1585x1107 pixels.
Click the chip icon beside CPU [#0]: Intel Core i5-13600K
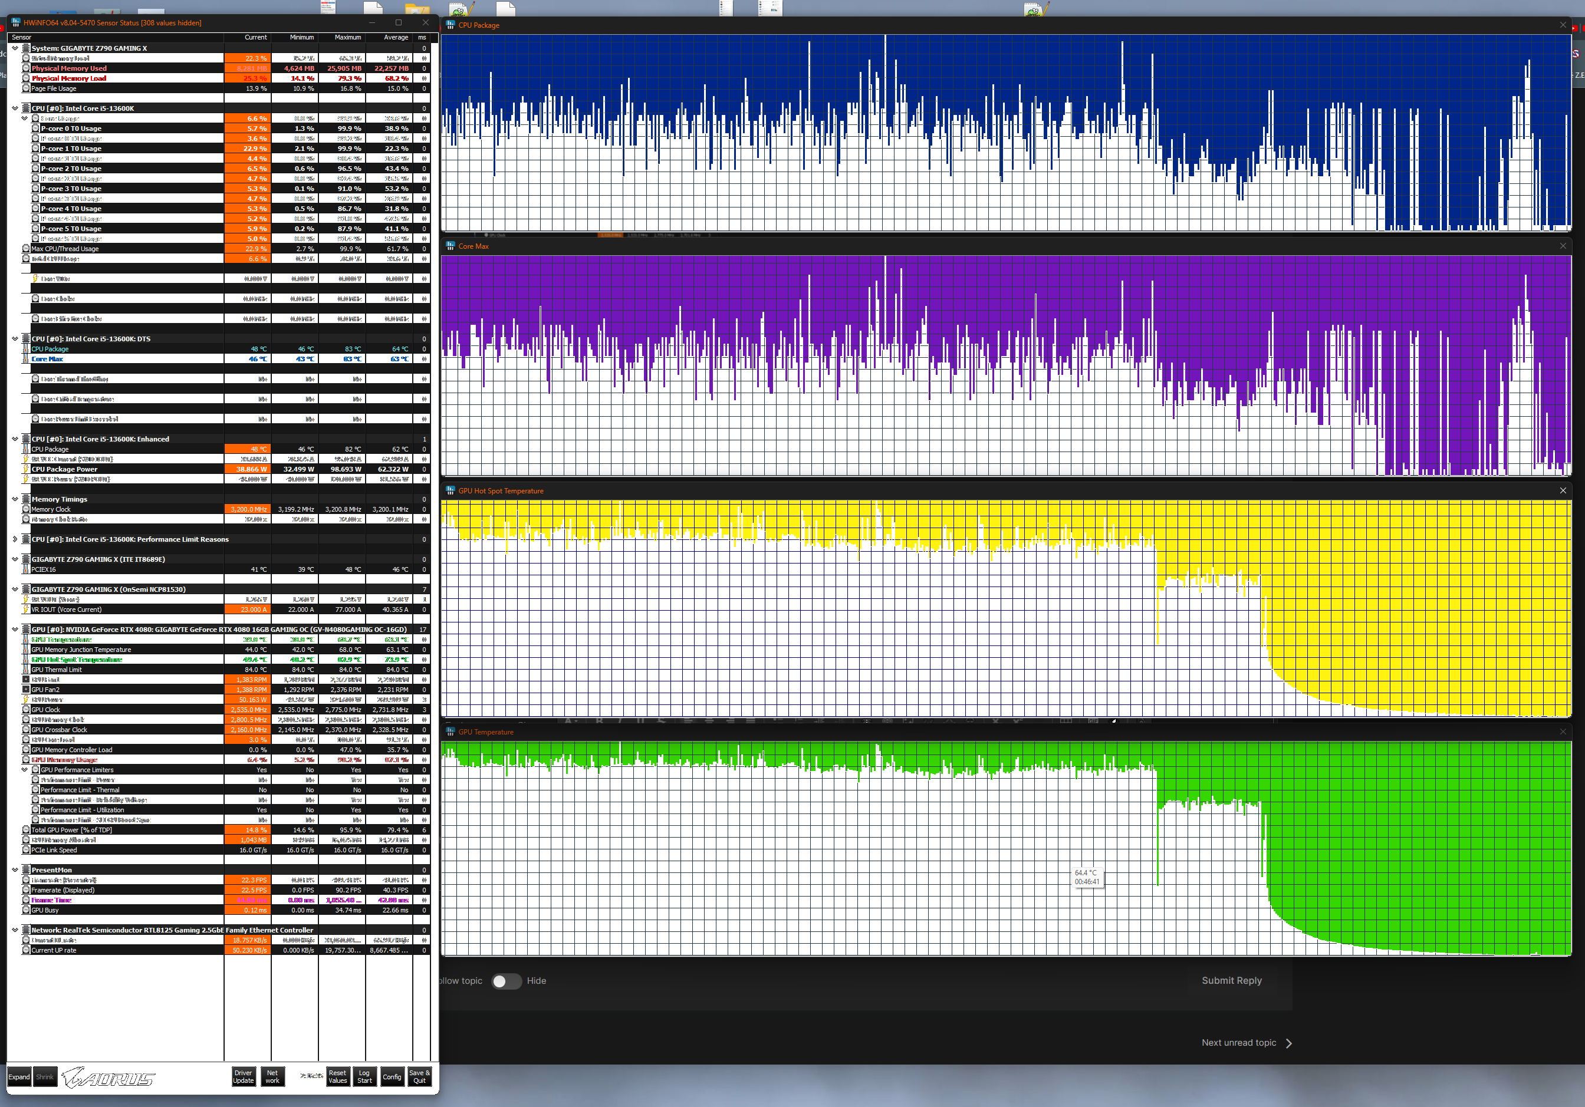[x=26, y=108]
